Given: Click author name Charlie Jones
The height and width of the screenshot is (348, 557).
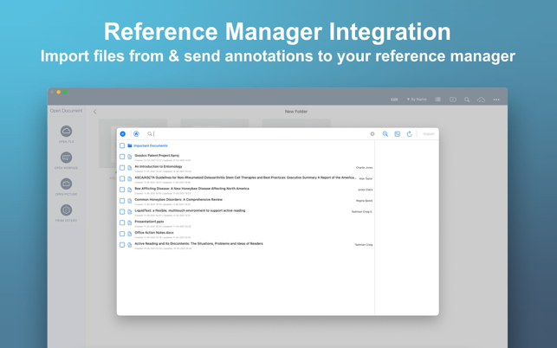Looking at the screenshot, I should click(365, 168).
